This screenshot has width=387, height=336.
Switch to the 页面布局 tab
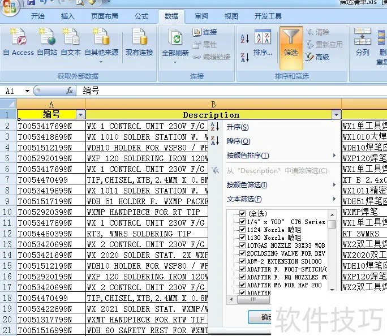point(105,16)
